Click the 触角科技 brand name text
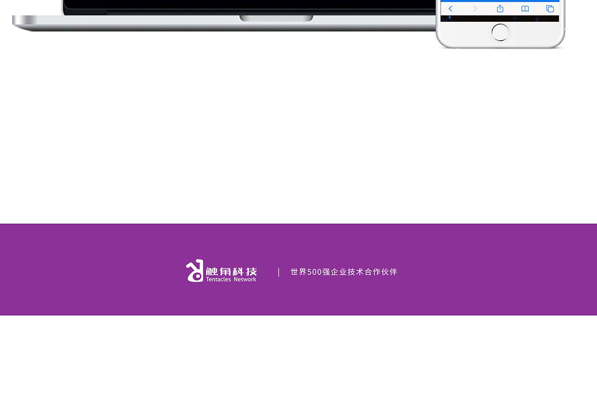The image size is (597, 414). click(231, 271)
